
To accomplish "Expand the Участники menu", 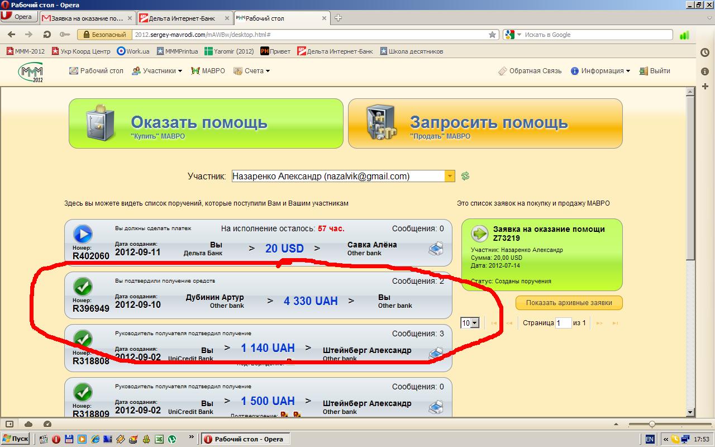I will click(x=158, y=71).
